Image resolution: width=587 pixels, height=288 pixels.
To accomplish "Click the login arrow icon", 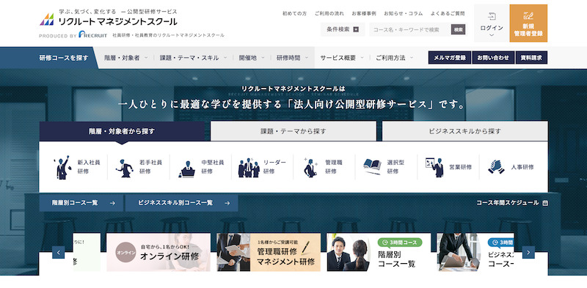I will tap(492, 16).
